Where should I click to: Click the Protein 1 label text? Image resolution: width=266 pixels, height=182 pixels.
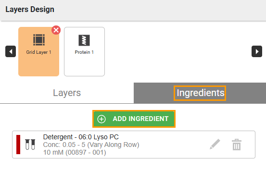point(84,52)
